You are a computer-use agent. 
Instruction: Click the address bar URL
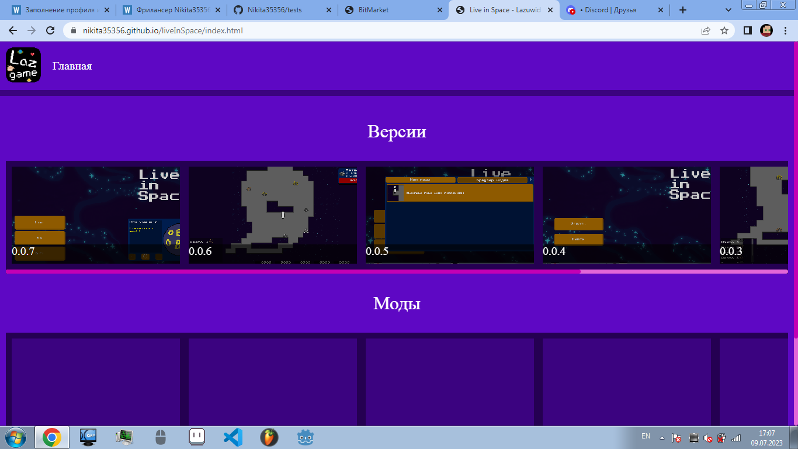coord(163,30)
